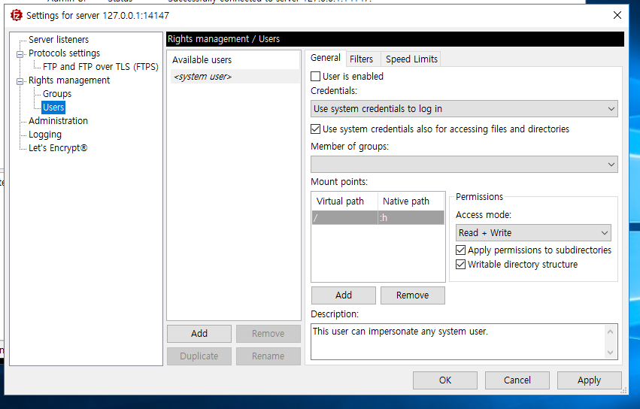Add a new user to Available users
Image resolution: width=640 pixels, height=409 pixels.
coord(199,334)
